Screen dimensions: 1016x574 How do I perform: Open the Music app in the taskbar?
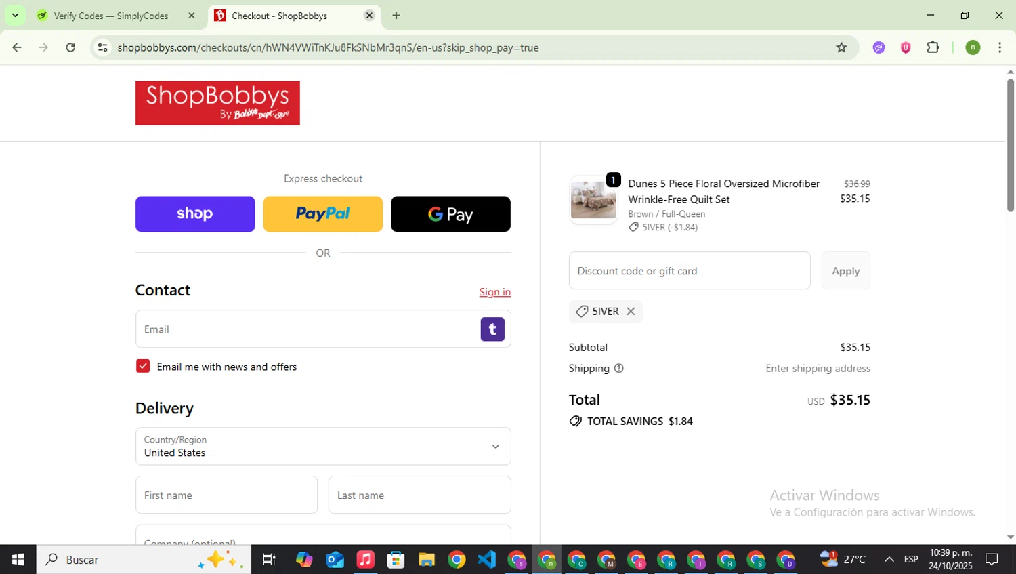point(365,560)
